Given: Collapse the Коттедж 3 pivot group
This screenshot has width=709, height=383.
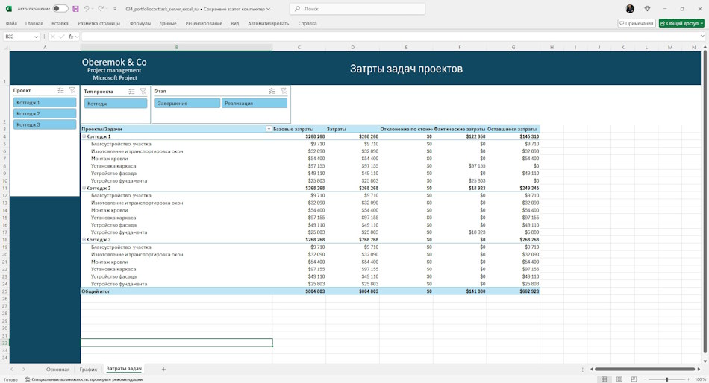Looking at the screenshot, I should (84, 239).
